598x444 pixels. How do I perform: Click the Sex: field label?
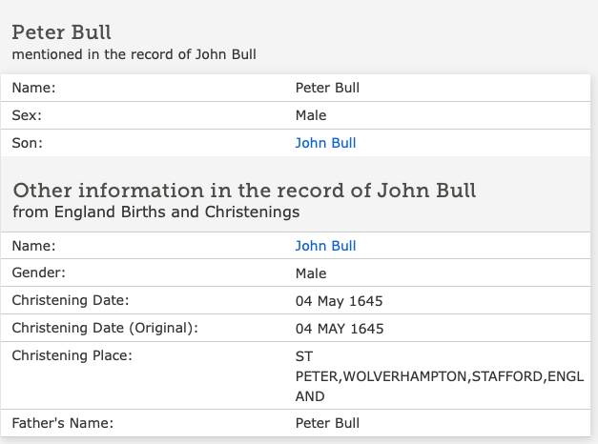[27, 115]
